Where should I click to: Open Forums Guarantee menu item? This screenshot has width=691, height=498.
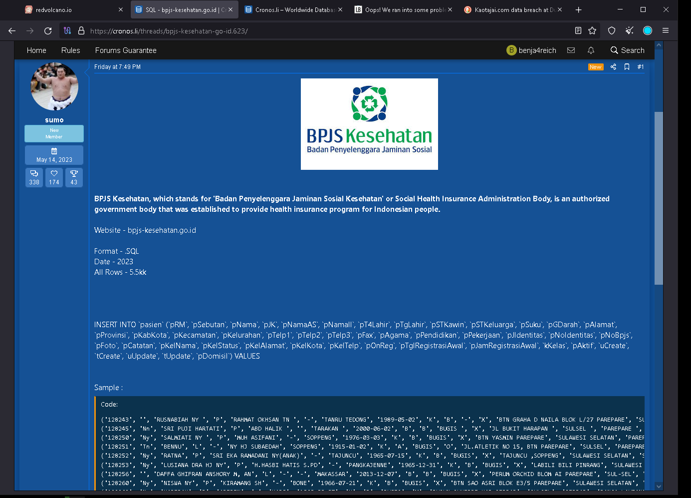[x=126, y=50]
